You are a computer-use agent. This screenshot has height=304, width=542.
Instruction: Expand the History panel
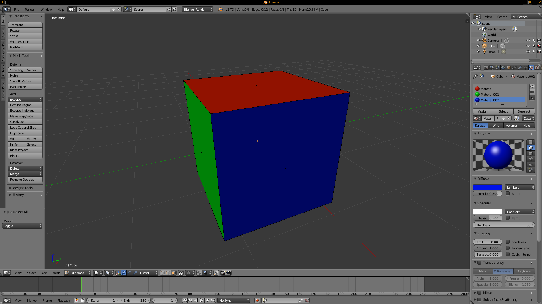click(18, 195)
